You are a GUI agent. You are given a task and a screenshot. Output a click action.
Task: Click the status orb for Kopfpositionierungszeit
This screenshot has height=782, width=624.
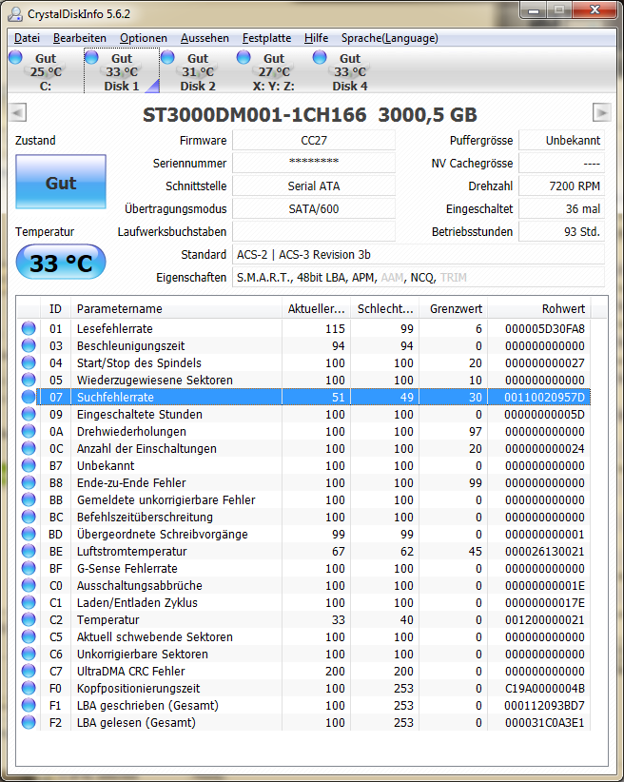(x=29, y=688)
